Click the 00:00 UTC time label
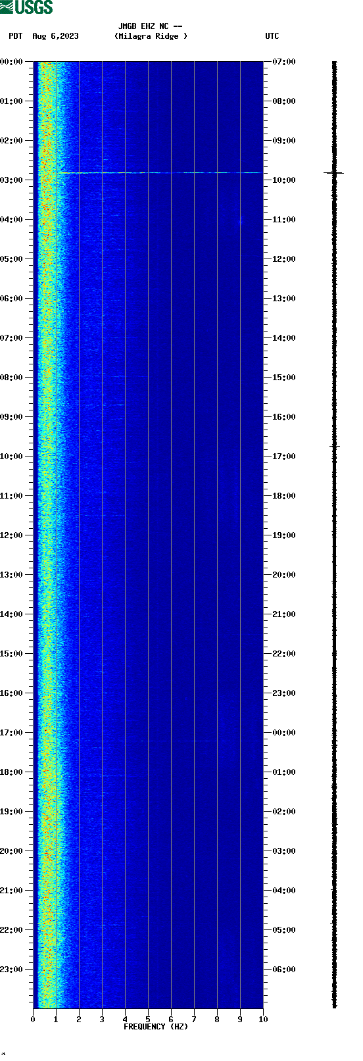The height and width of the screenshot is (1061, 363). pos(284,733)
